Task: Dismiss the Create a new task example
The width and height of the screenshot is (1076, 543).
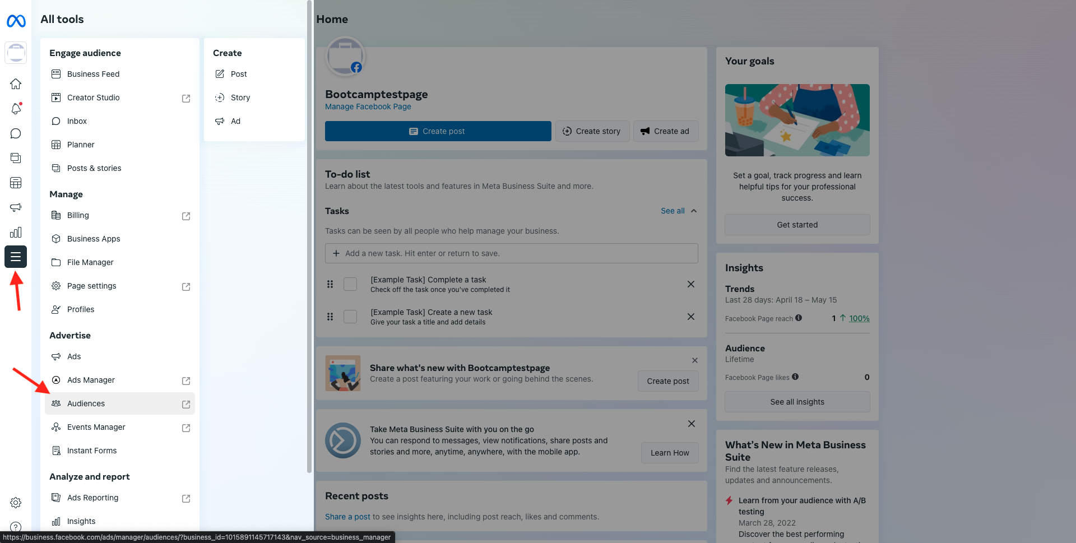Action: pos(691,317)
